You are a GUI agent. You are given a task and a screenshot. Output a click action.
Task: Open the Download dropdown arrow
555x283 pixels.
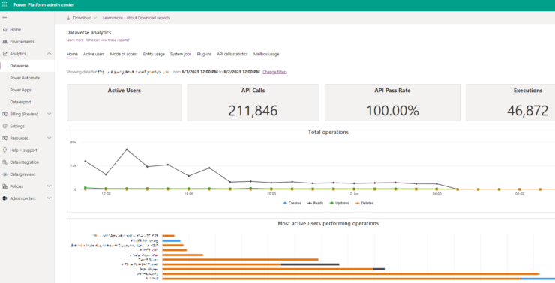[x=95, y=18]
